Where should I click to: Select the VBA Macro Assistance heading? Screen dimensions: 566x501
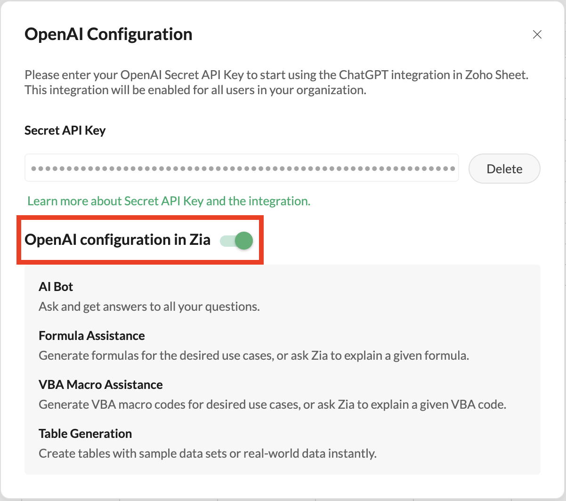pyautogui.click(x=101, y=385)
